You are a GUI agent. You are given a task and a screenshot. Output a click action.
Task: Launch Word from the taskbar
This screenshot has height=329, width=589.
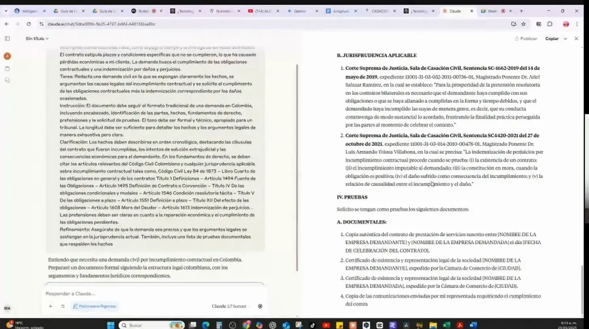473,325
